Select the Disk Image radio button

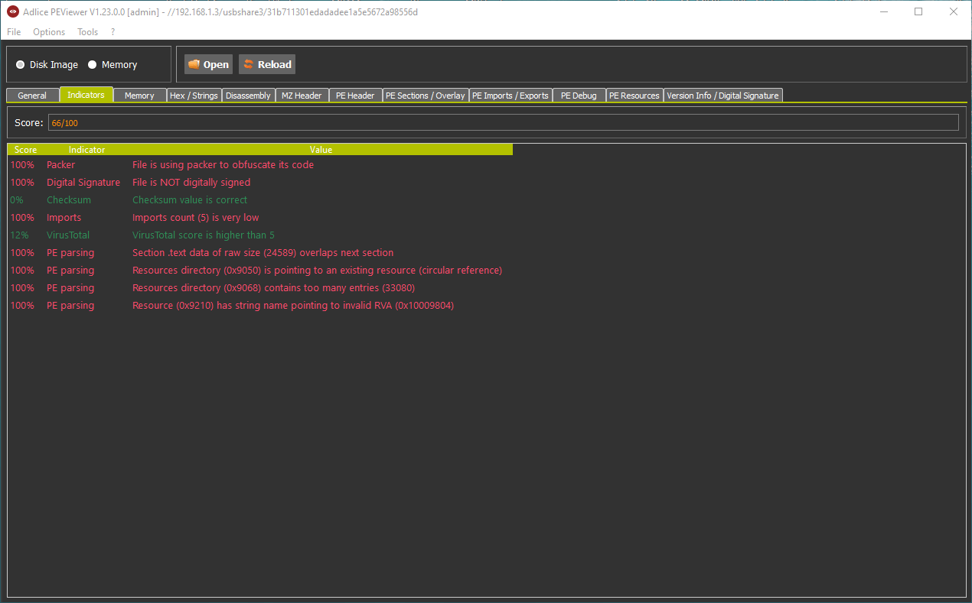21,65
